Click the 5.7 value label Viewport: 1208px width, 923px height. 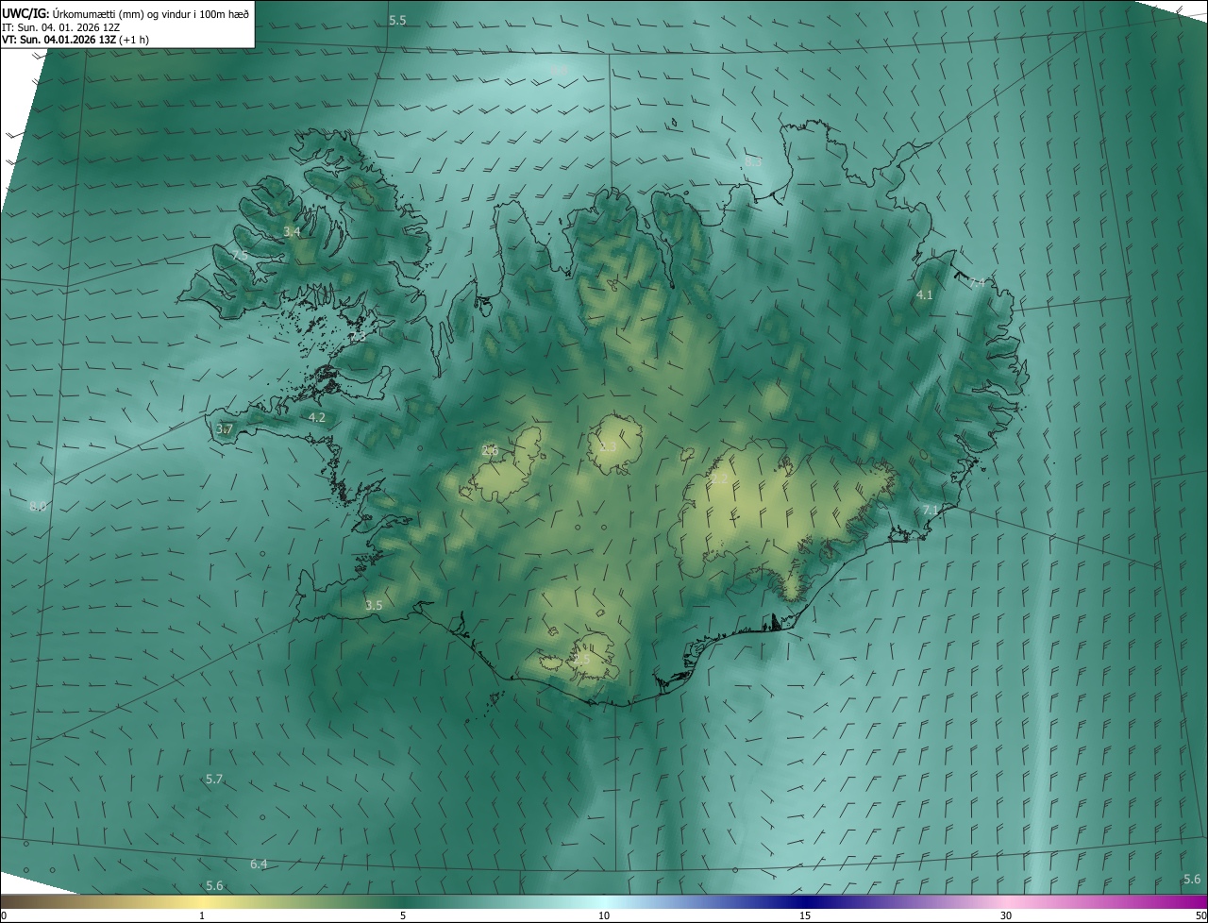[x=214, y=780]
